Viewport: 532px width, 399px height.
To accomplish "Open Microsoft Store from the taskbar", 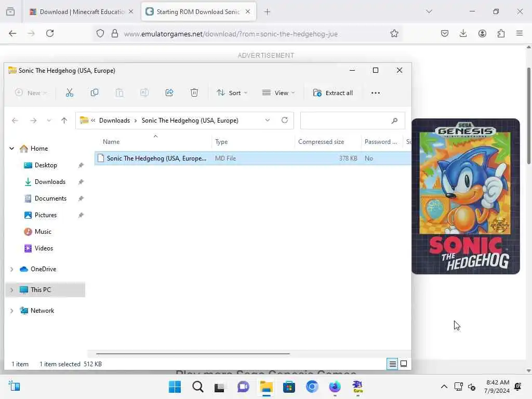I will (x=289, y=387).
